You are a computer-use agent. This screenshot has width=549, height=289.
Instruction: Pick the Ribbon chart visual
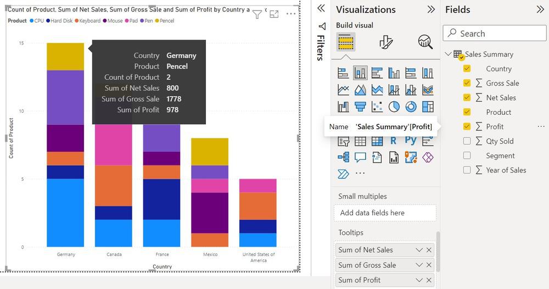428,90
